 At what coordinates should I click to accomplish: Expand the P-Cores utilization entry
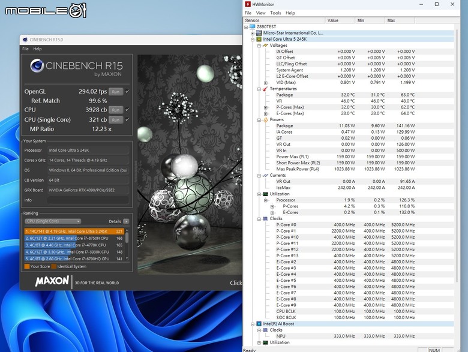pos(272,206)
